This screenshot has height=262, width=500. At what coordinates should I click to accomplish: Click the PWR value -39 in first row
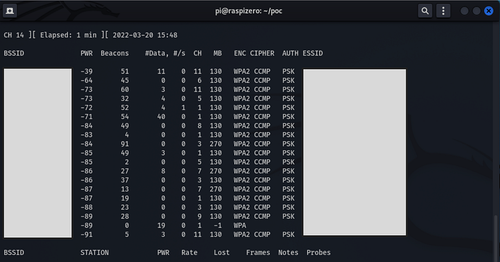click(86, 72)
